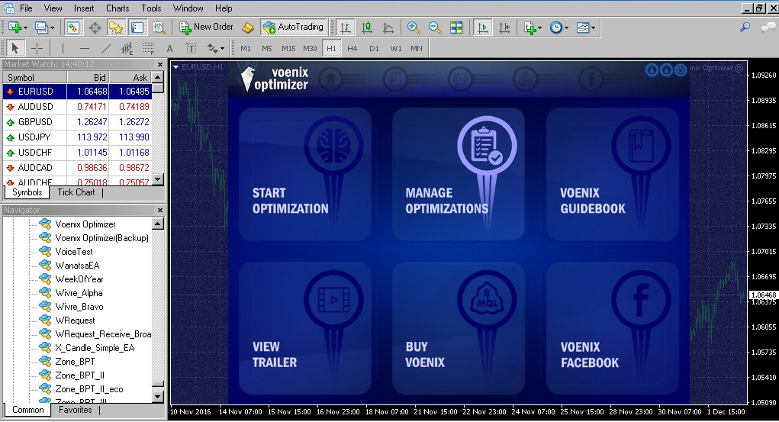Switch to the Tick Chart tab
This screenshot has height=422, width=779.
pos(76,192)
